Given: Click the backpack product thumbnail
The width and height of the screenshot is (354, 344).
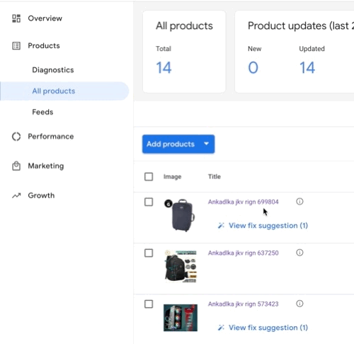Looking at the screenshot, I should point(181,266).
